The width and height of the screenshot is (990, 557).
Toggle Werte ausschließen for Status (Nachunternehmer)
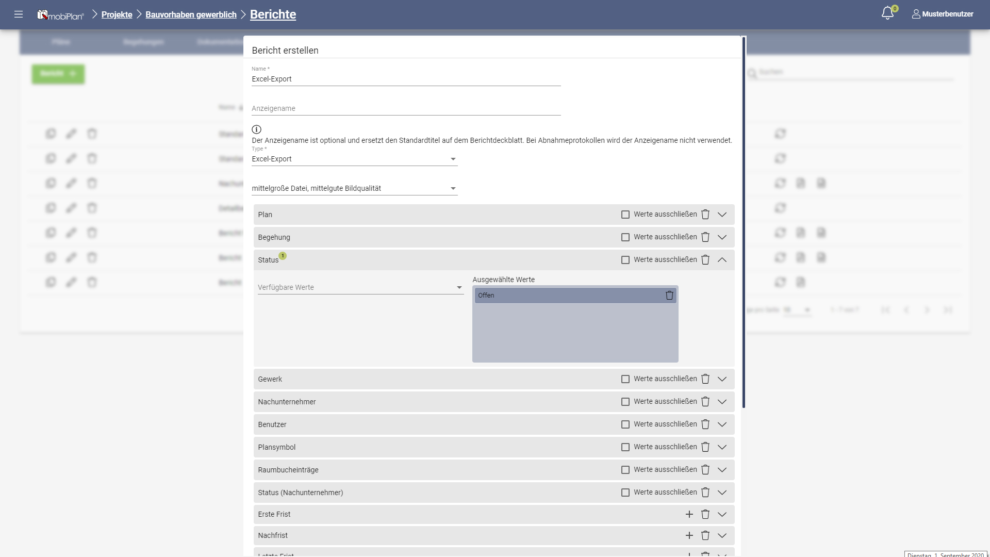pyautogui.click(x=625, y=493)
